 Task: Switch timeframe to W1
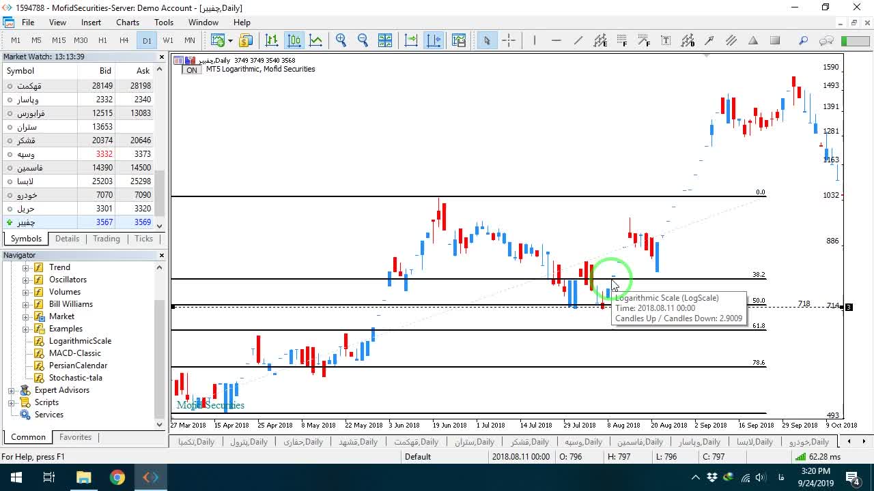(x=168, y=40)
